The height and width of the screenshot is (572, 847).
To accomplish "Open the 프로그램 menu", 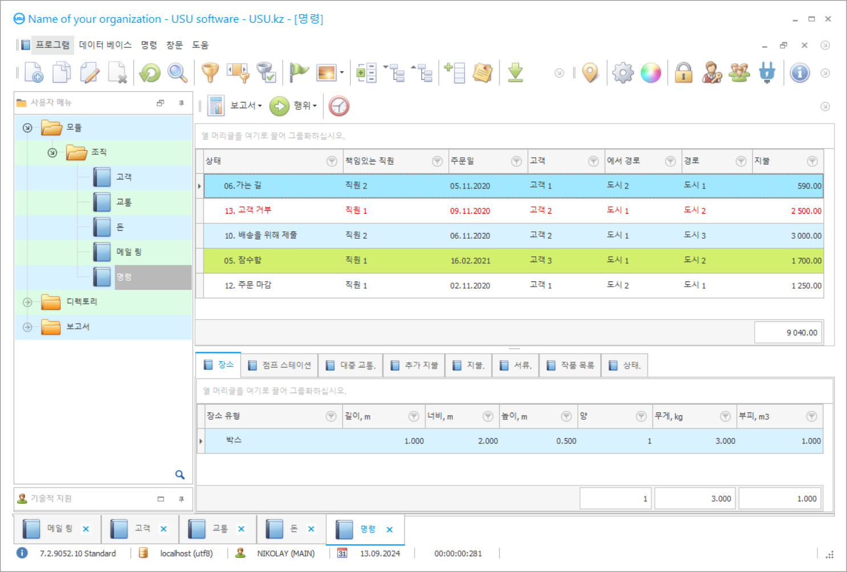I will pyautogui.click(x=52, y=45).
